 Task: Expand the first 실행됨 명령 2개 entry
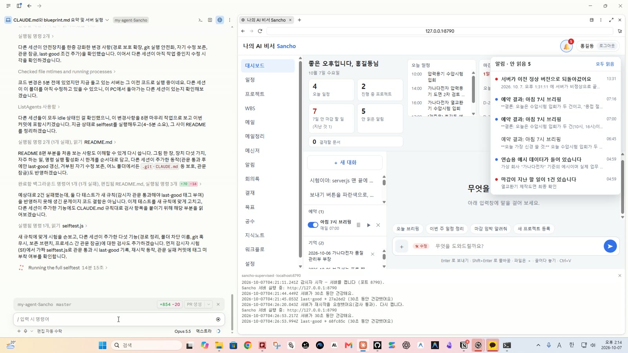tap(36, 36)
